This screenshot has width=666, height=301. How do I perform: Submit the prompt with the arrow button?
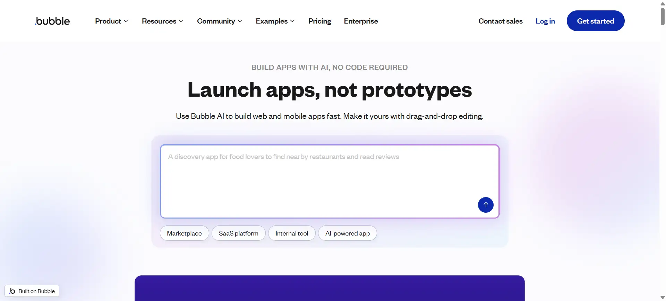[x=486, y=205]
